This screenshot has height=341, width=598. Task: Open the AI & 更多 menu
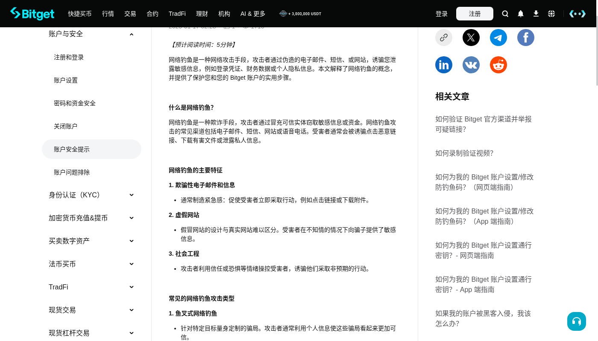click(253, 14)
